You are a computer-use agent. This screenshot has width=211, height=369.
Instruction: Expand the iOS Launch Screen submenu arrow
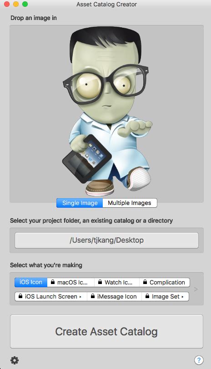(x=80, y=297)
